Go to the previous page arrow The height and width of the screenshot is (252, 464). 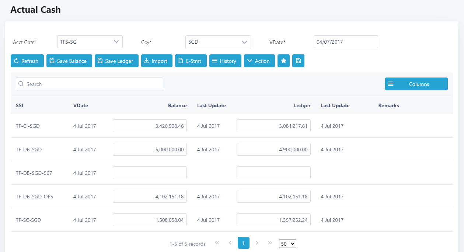point(230,243)
